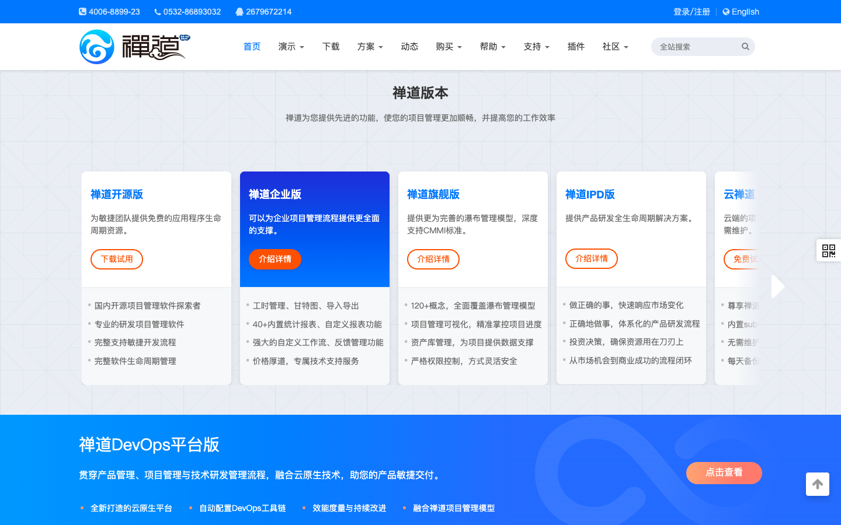Click the QR code icon on right edge
Viewport: 841px width, 525px height.
(828, 250)
